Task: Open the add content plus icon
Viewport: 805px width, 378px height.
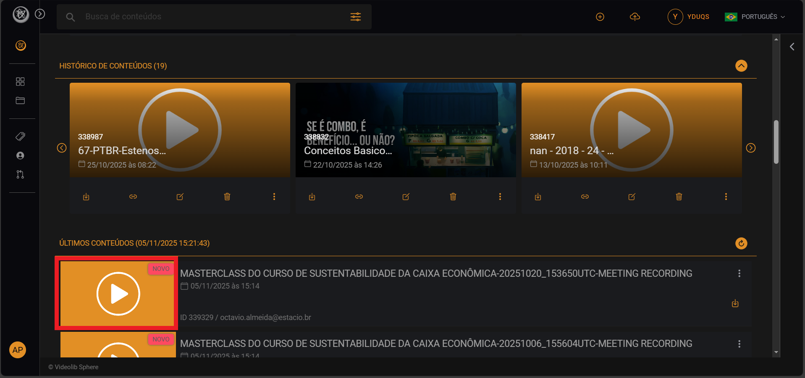Action: [x=600, y=17]
